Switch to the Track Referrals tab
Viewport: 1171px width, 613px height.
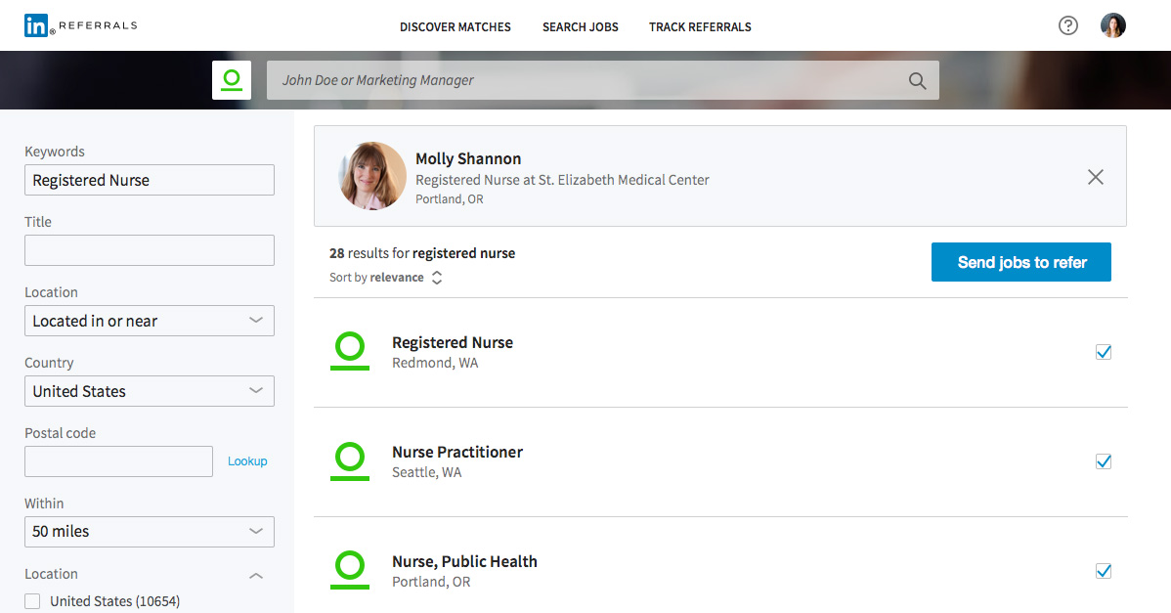[700, 27]
